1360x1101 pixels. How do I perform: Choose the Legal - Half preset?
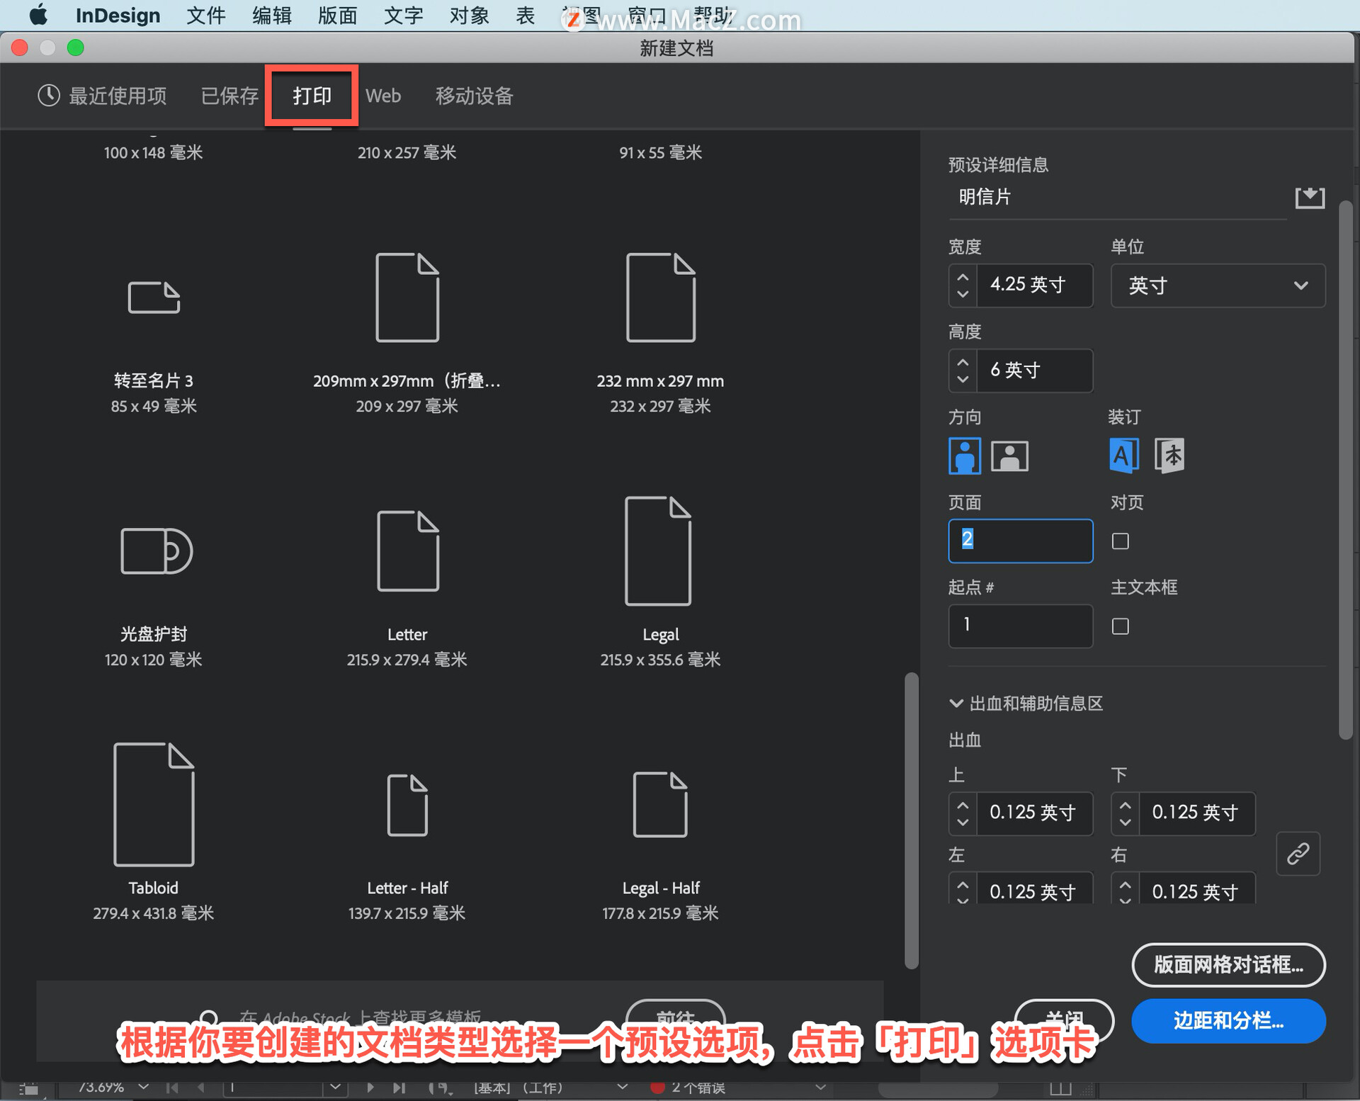pyautogui.click(x=660, y=804)
